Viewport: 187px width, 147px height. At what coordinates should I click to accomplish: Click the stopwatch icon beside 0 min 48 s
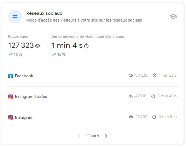click(153, 96)
